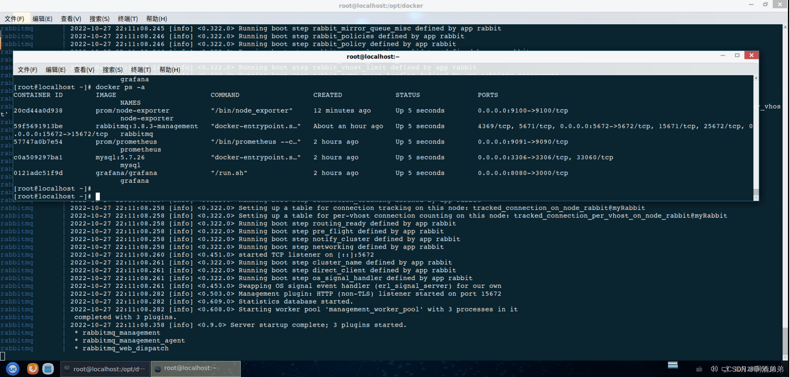
Task: Open 搜索(S) menu in background docker terminal
Action: (99, 19)
